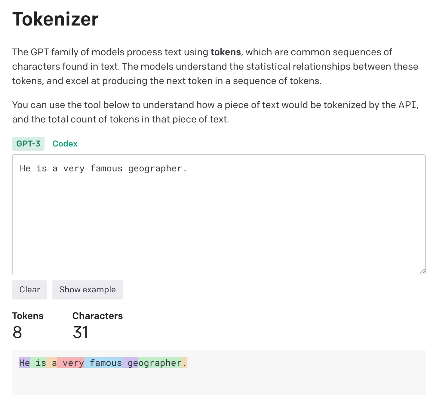
Task: Select the purple "ge" token fragment
Action: [x=130, y=363]
